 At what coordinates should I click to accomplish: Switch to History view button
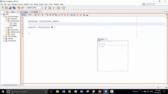30,15
